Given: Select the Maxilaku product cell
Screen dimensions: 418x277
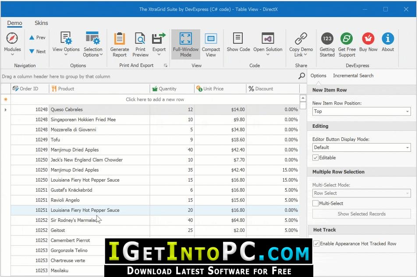Looking at the screenshot, I should [x=77, y=270].
